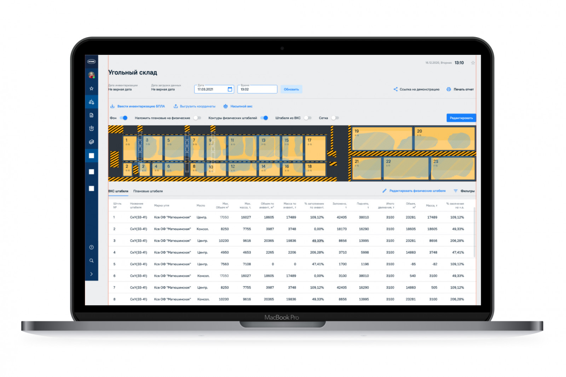Click Ввести инвентаризацию БПЛА
The width and height of the screenshot is (566, 377).
[138, 106]
